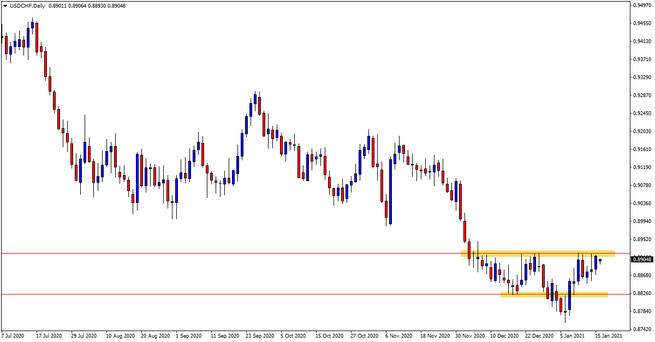Click the 27 Oct 2020 date label

pyautogui.click(x=365, y=337)
